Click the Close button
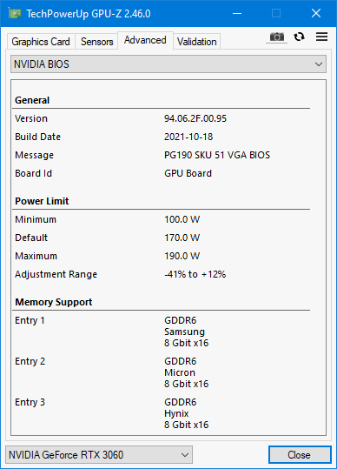The width and height of the screenshot is (337, 469). [300, 455]
